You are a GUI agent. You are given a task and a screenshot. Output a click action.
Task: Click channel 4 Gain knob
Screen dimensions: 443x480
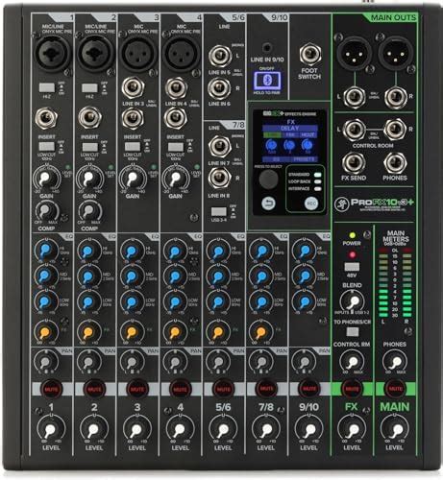point(175,179)
